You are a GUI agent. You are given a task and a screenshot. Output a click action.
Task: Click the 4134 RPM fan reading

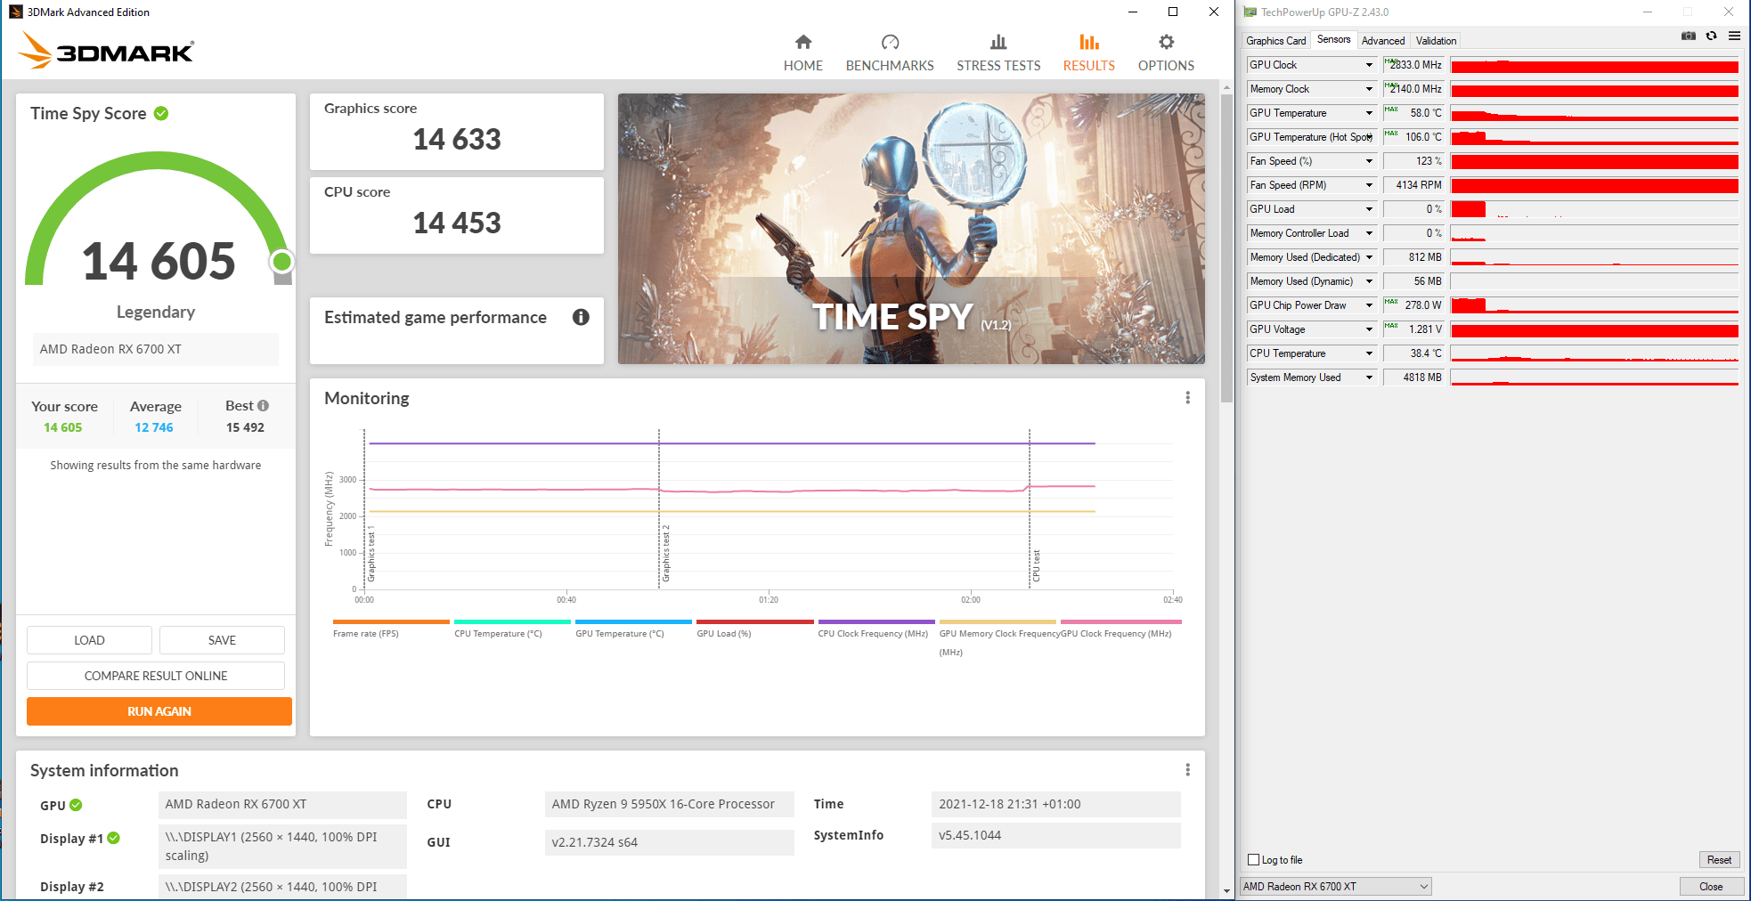(1413, 185)
